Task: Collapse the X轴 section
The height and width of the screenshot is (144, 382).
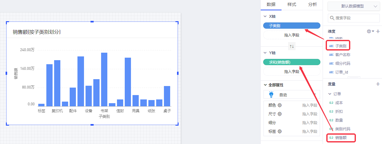Action: [265, 17]
